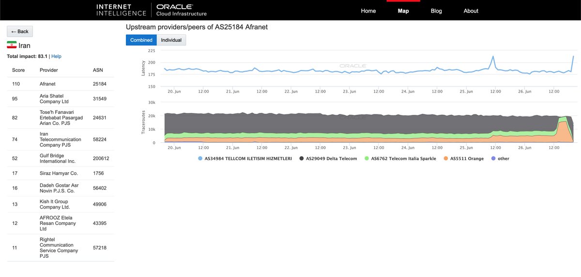Open the Home navigation item
Viewport: 581px width, 277px height.
pyautogui.click(x=368, y=11)
